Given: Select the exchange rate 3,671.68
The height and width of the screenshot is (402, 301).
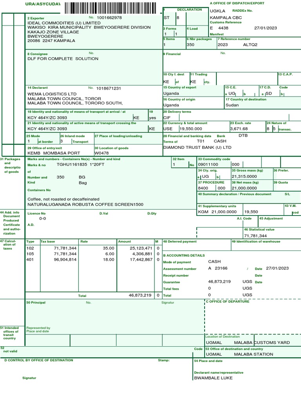Looking at the screenshot, I should [x=239, y=129].
